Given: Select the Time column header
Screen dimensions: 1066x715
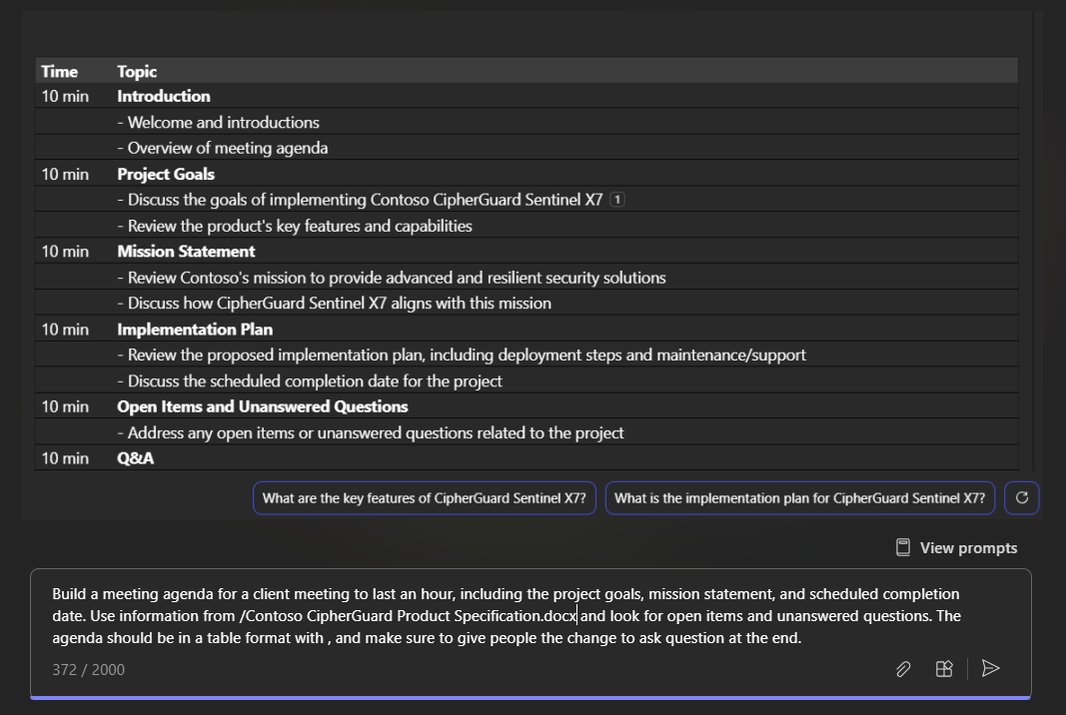Looking at the screenshot, I should pyautogui.click(x=56, y=71).
